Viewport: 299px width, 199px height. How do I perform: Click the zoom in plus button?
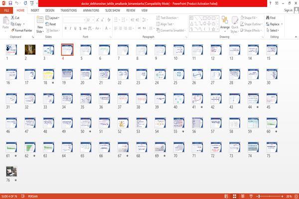[x=282, y=196]
